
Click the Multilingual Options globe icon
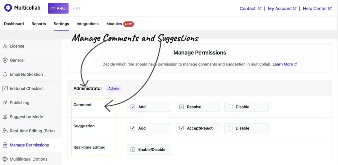tap(5, 159)
